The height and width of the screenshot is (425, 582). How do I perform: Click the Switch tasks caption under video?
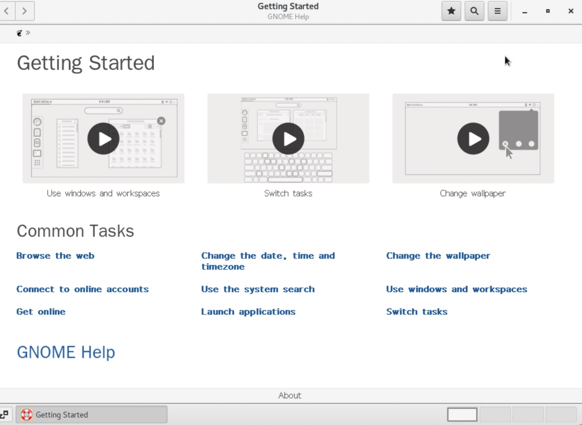point(288,193)
